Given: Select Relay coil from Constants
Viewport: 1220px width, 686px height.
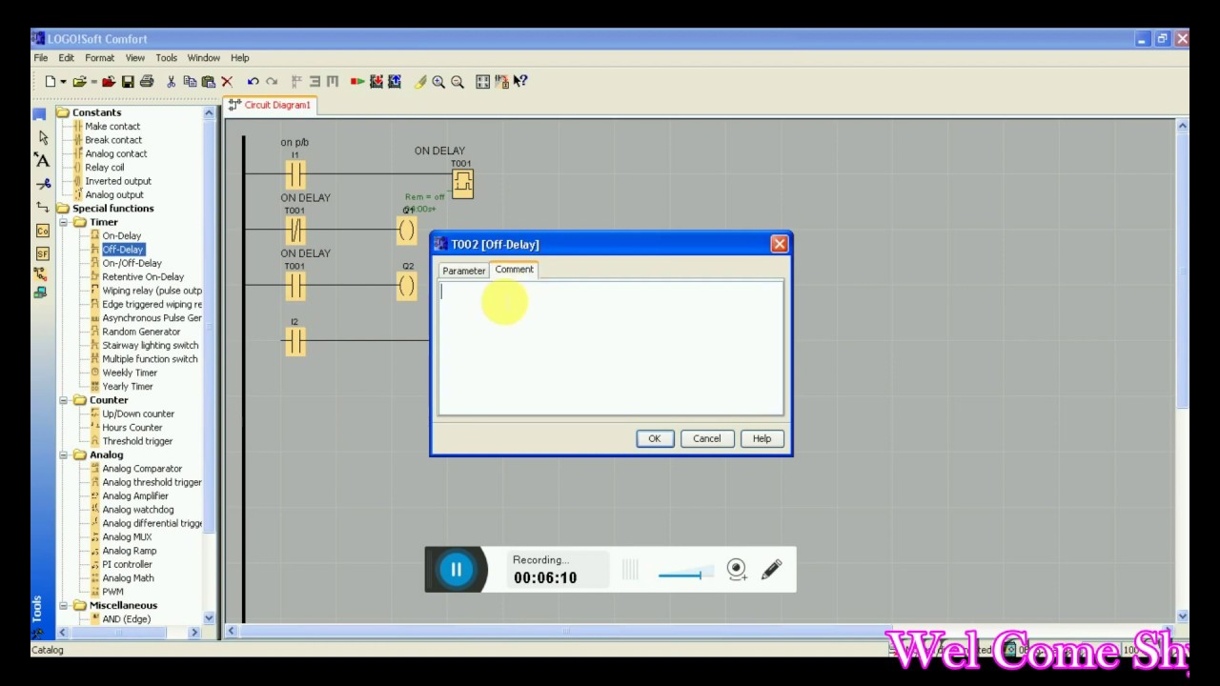Looking at the screenshot, I should pos(105,167).
